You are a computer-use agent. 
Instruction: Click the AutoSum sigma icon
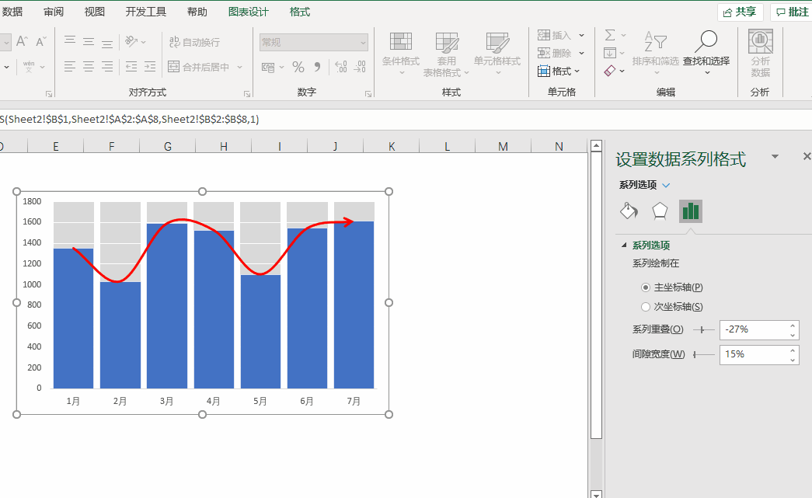610,35
